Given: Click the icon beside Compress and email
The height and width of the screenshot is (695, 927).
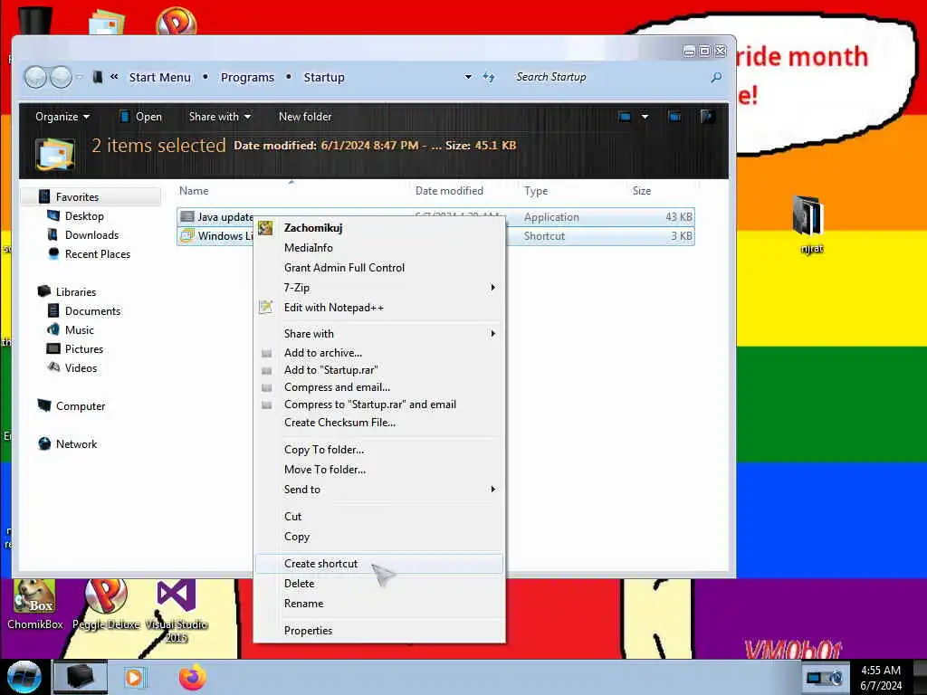Looking at the screenshot, I should click(x=267, y=387).
